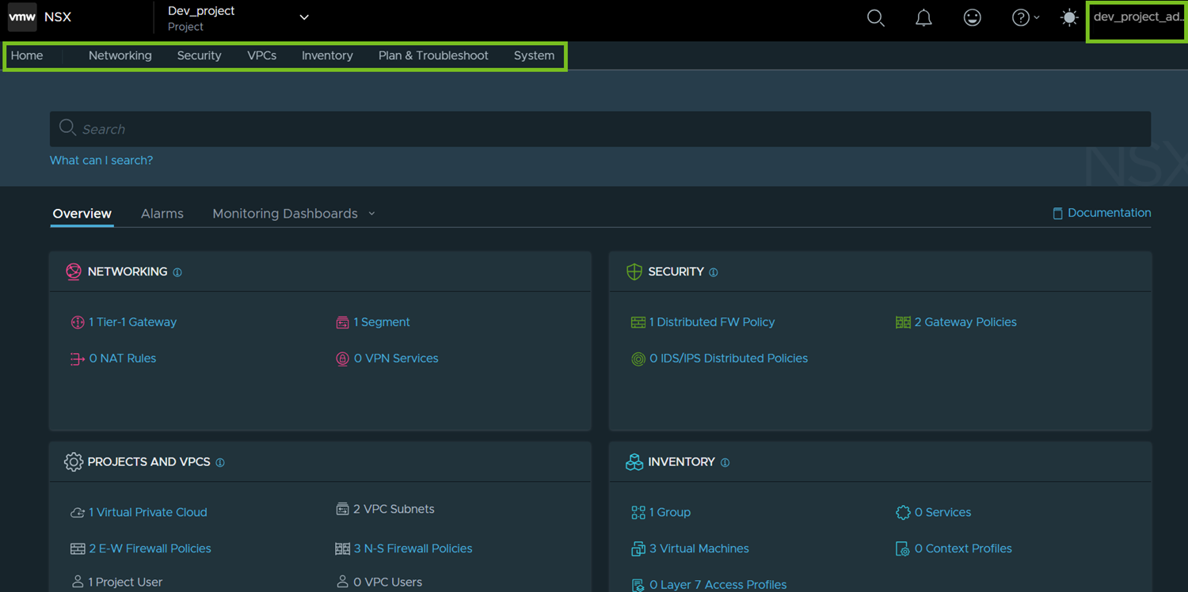Click the Security shield icon
1188x592 pixels.
[634, 271]
